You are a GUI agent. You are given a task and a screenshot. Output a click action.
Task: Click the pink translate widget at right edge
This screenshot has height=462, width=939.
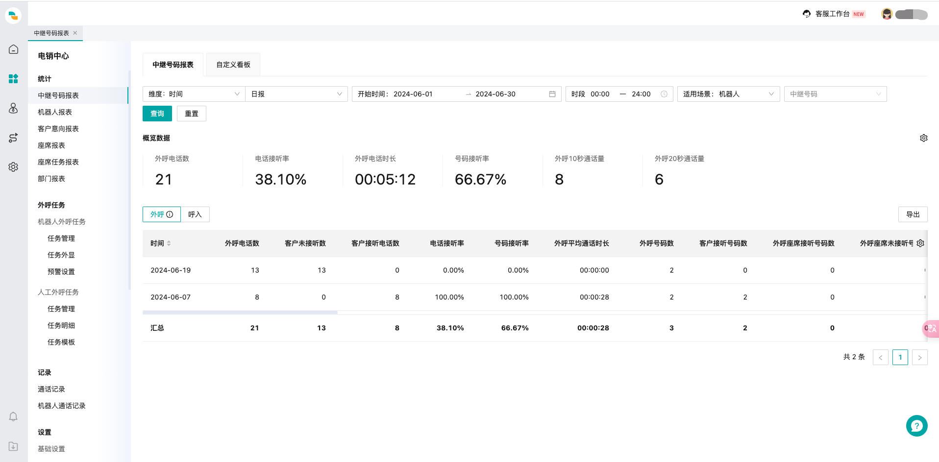(931, 328)
